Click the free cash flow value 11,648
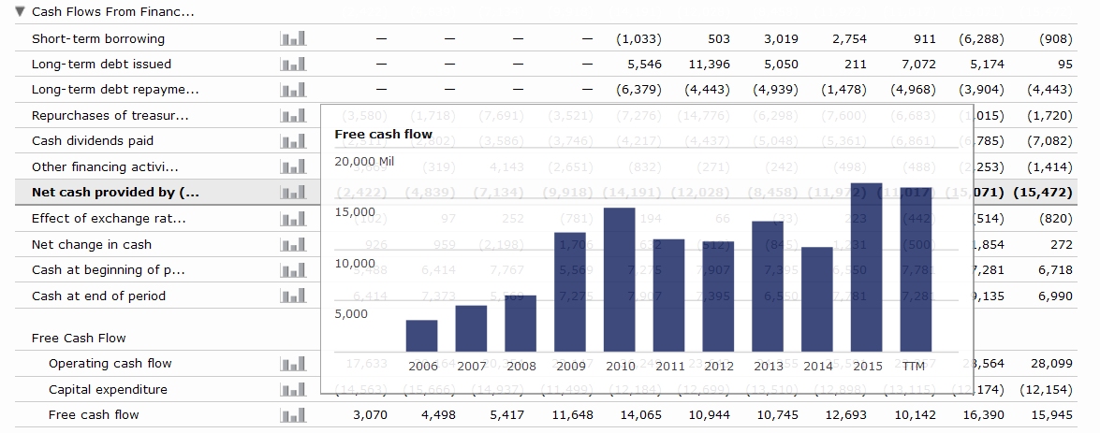Image resolution: width=1100 pixels, height=433 pixels. [x=572, y=415]
